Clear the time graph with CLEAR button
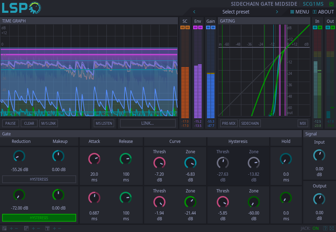This screenshot has height=232, width=336. point(29,123)
